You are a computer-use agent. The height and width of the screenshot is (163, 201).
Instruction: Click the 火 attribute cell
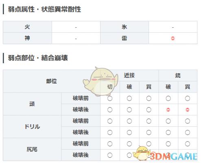pyautogui.click(x=27, y=27)
